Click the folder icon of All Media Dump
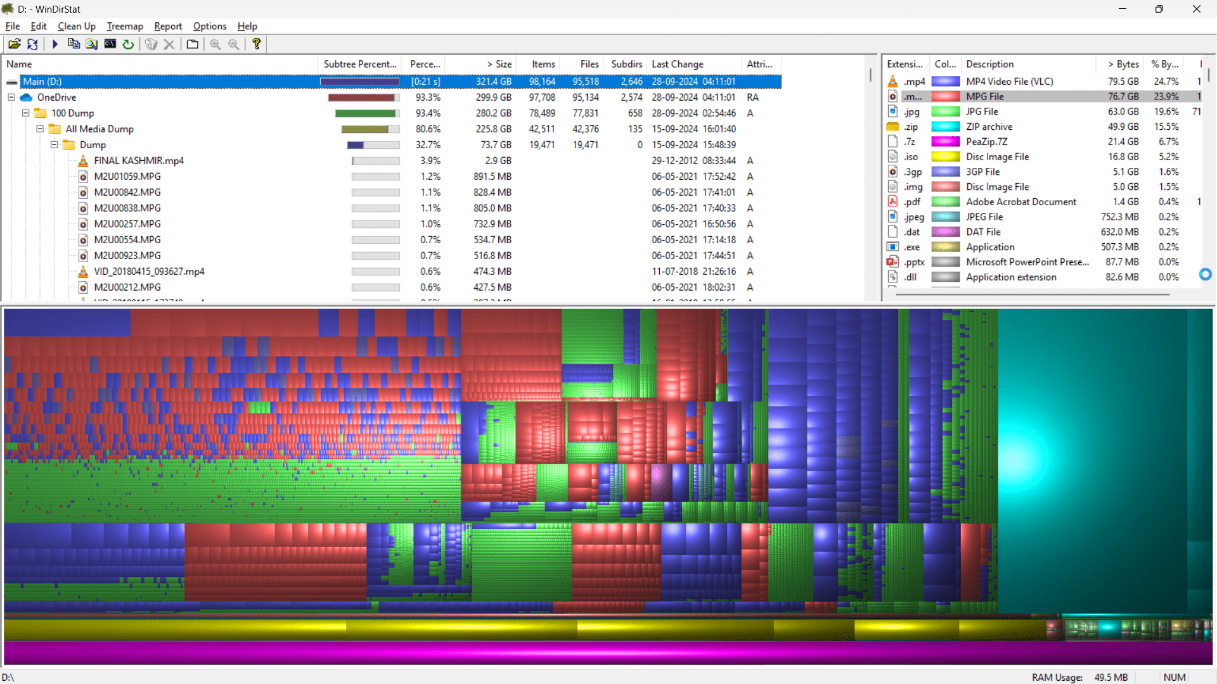 click(55, 129)
